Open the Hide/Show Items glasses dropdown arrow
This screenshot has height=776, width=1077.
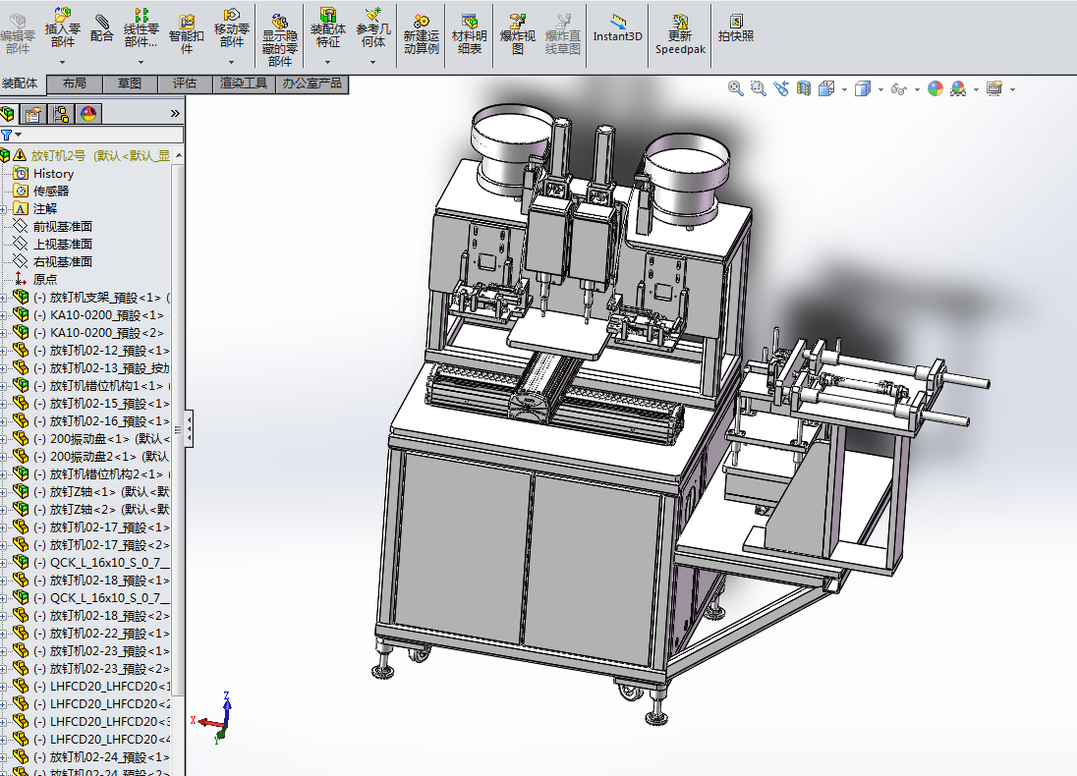point(916,89)
